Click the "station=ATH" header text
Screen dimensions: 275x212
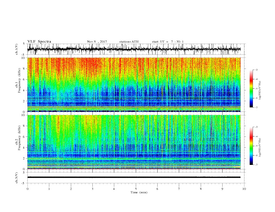(129, 42)
